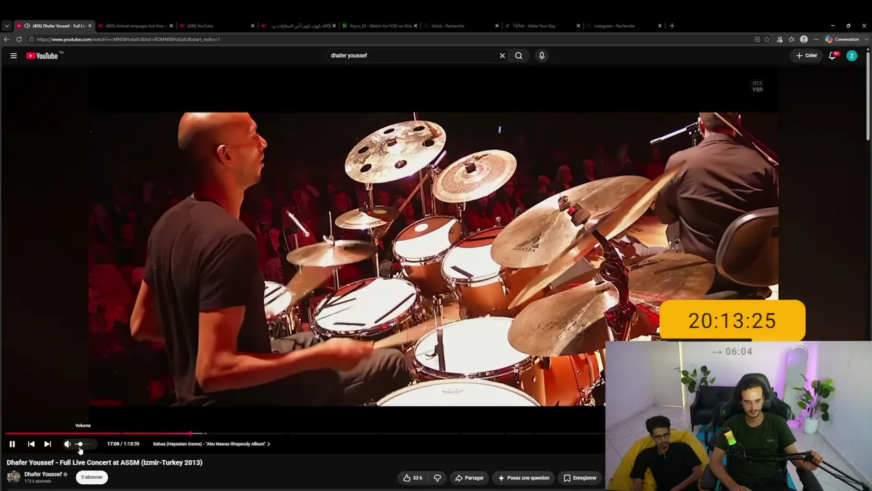The image size is (872, 491).
Task: Open the browser settings and more menu
Action: point(816,40)
